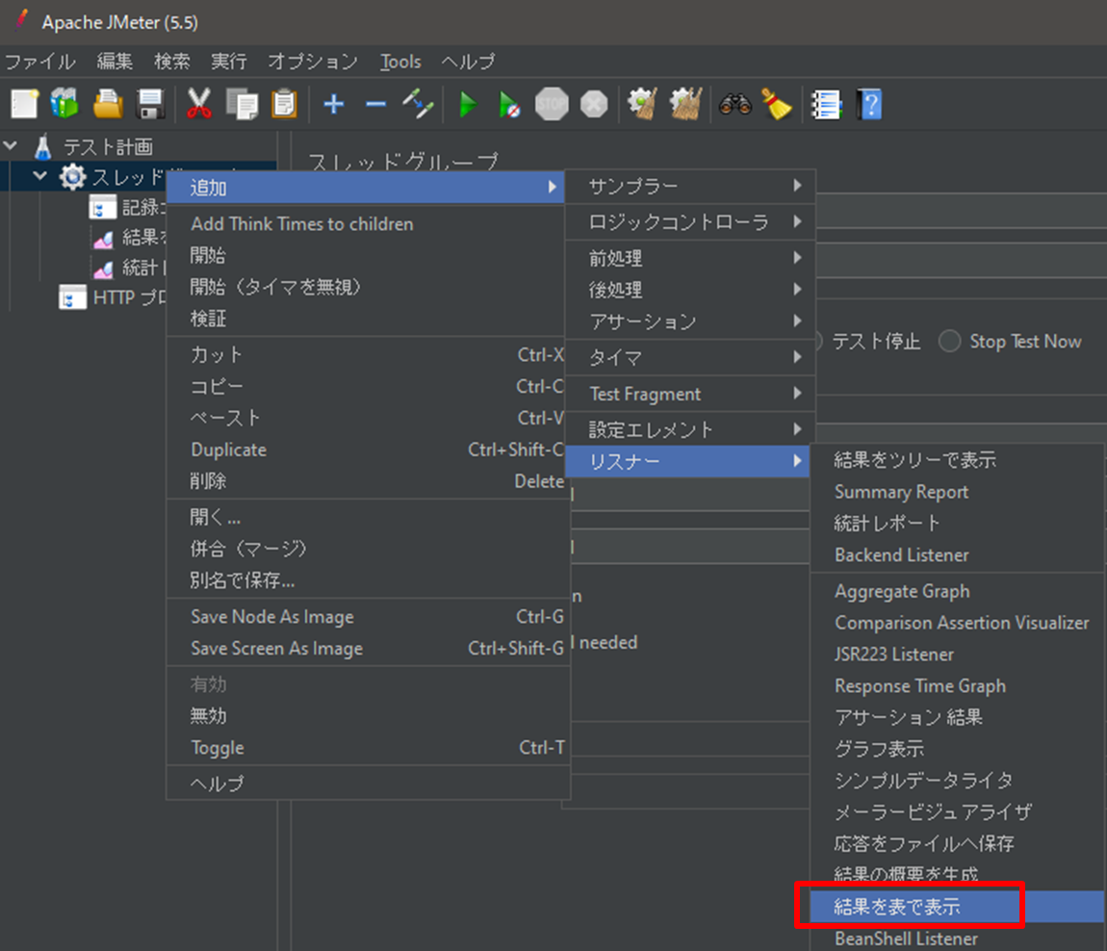
Task: Select the Stop Test Now radio button
Action: tap(949, 341)
